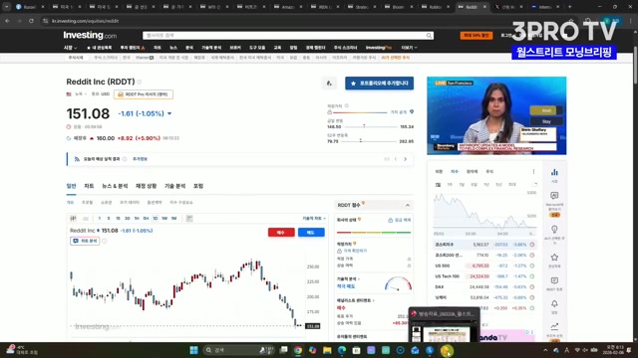The width and height of the screenshot is (638, 358).
Task: Select the 1M chart interval
Action: (x=173, y=219)
